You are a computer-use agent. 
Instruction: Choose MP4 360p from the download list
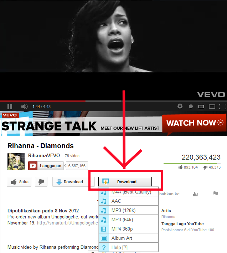click(129, 229)
